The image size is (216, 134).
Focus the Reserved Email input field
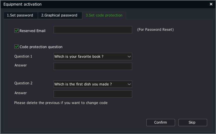93,30
